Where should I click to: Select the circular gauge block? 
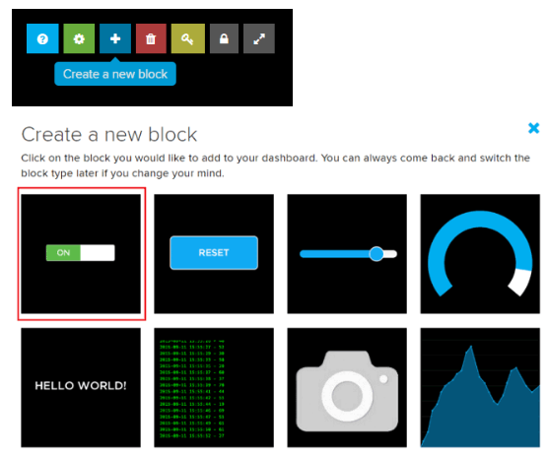[480, 254]
